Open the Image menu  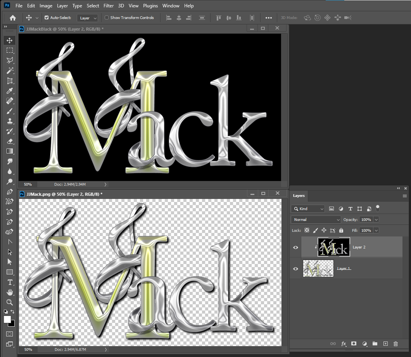[x=46, y=5]
